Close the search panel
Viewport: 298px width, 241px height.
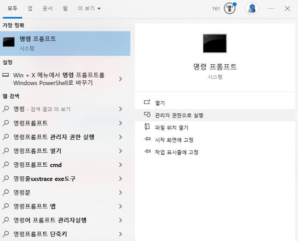point(287,8)
